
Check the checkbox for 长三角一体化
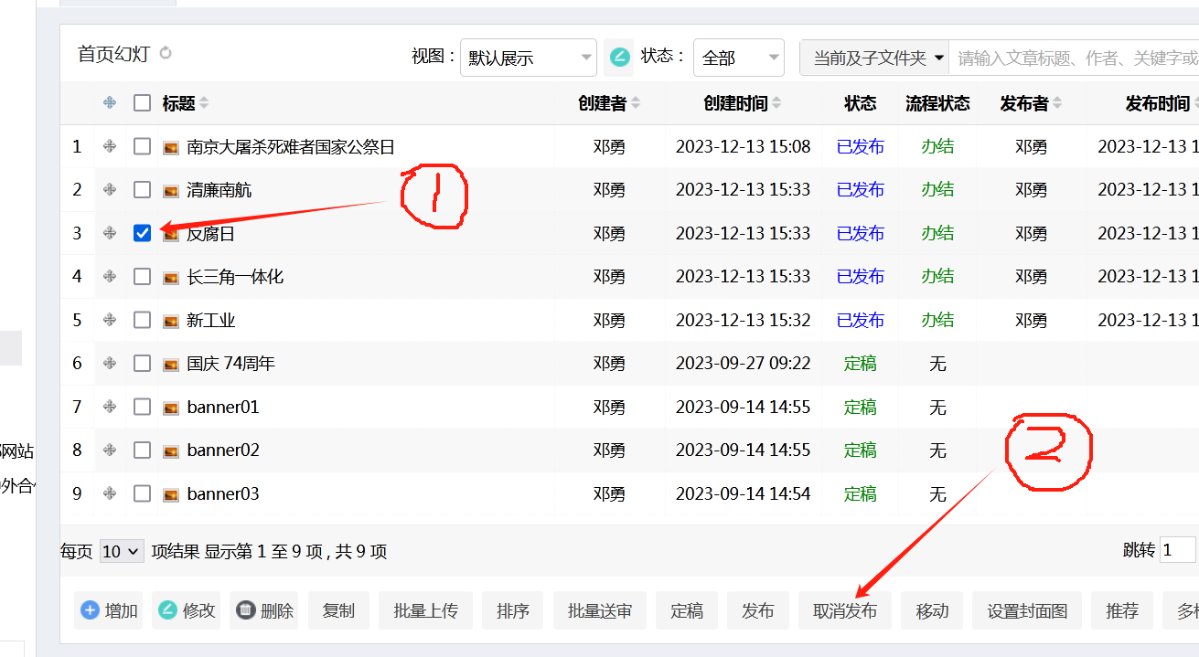click(x=142, y=277)
